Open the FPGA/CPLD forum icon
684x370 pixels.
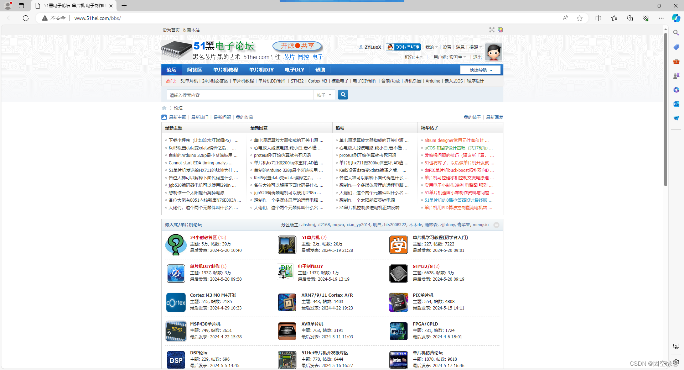(398, 331)
